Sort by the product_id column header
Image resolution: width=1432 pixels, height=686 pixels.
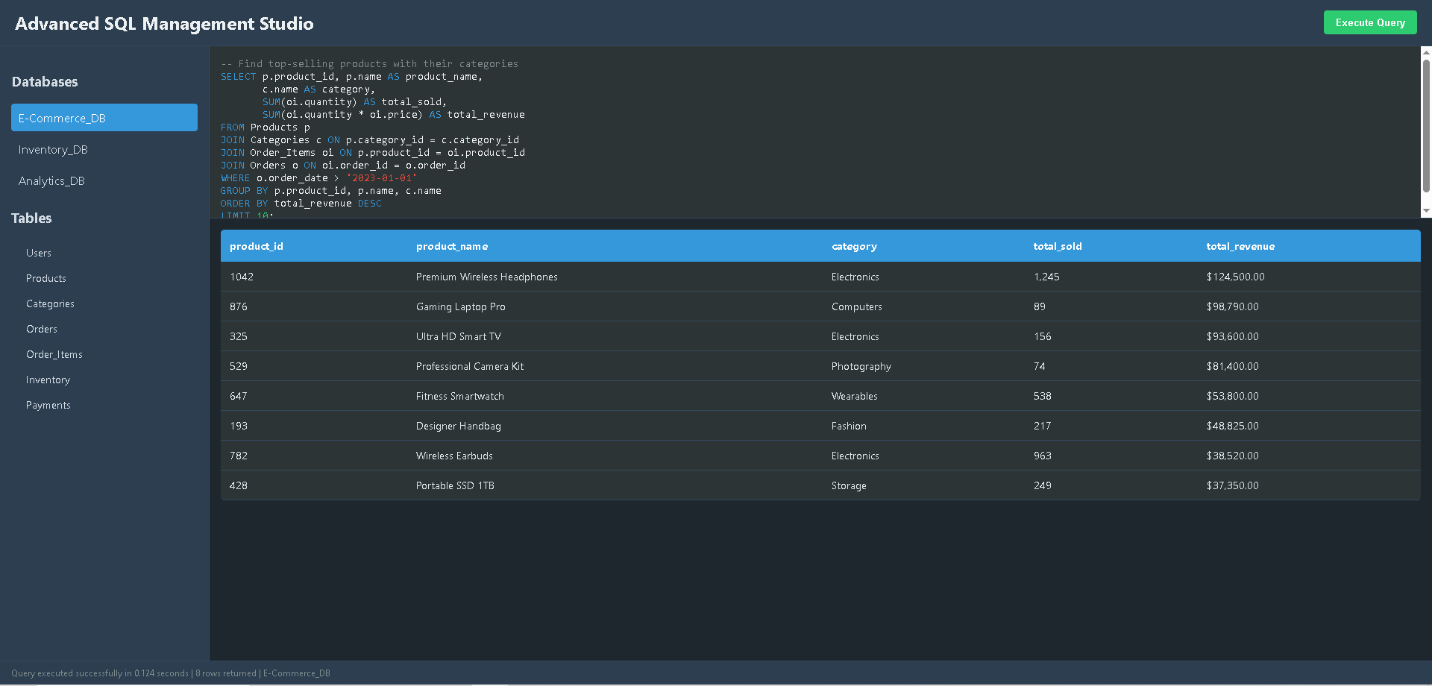257,247
